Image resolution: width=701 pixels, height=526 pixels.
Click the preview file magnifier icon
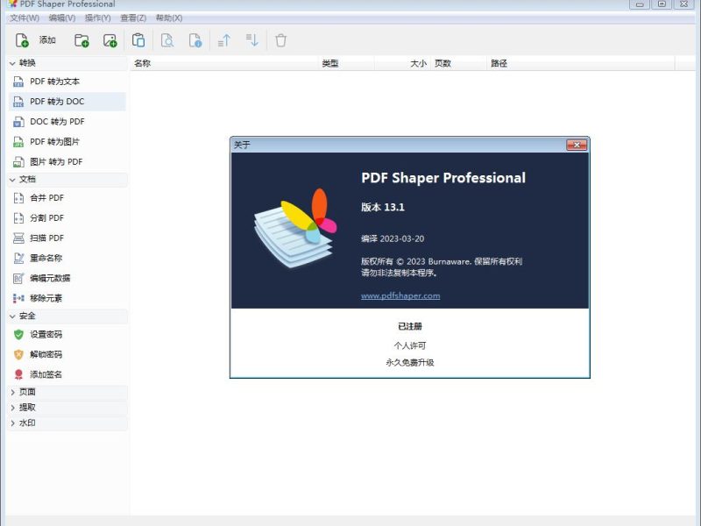click(167, 40)
